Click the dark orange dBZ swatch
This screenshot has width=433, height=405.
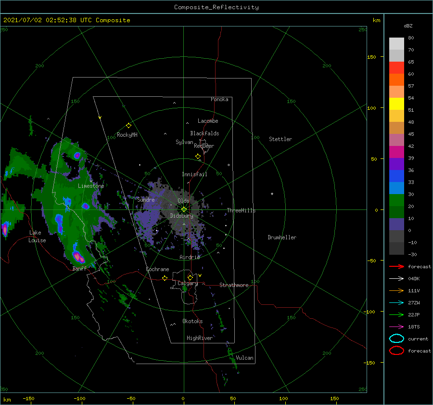[x=396, y=79]
